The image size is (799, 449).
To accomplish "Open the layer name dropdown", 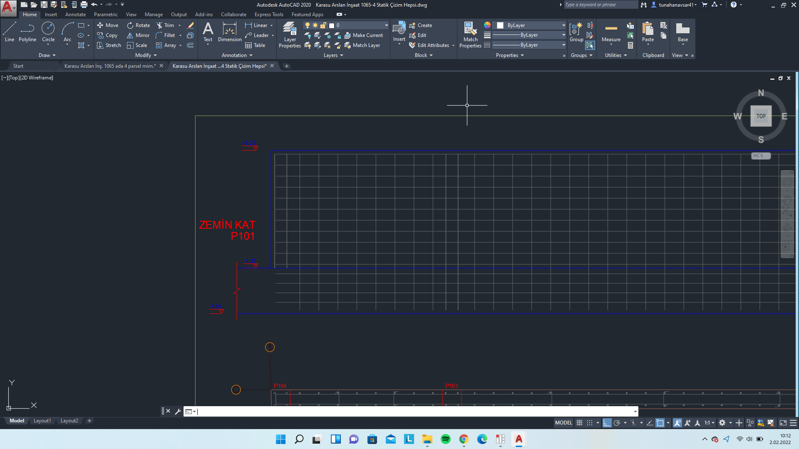I will (386, 25).
